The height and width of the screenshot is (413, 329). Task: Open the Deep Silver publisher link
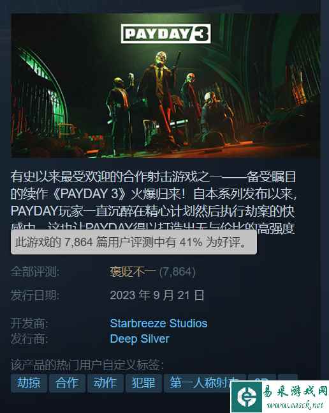[140, 339]
